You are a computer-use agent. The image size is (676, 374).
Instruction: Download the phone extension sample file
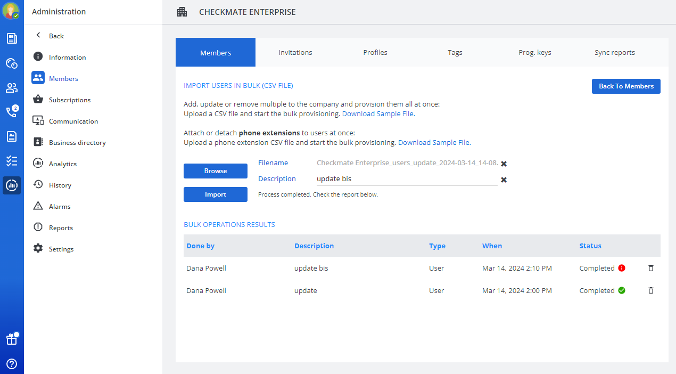coord(434,143)
